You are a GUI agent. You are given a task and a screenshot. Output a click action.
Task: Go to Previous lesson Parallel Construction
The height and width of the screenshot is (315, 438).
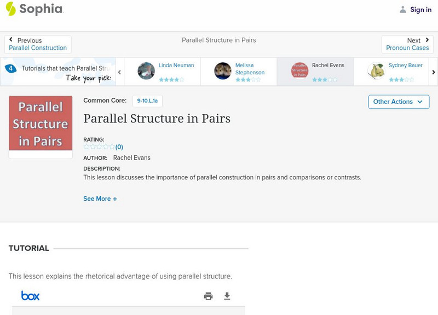coord(38,44)
